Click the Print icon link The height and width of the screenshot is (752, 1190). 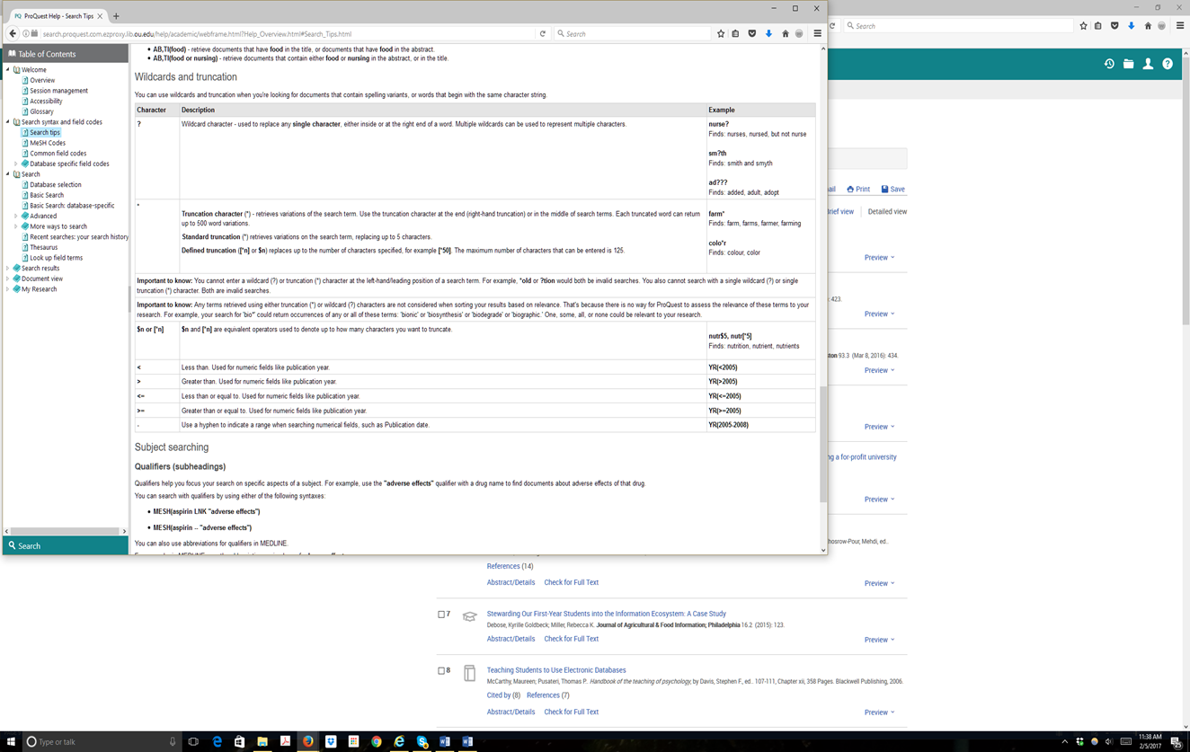coord(858,190)
